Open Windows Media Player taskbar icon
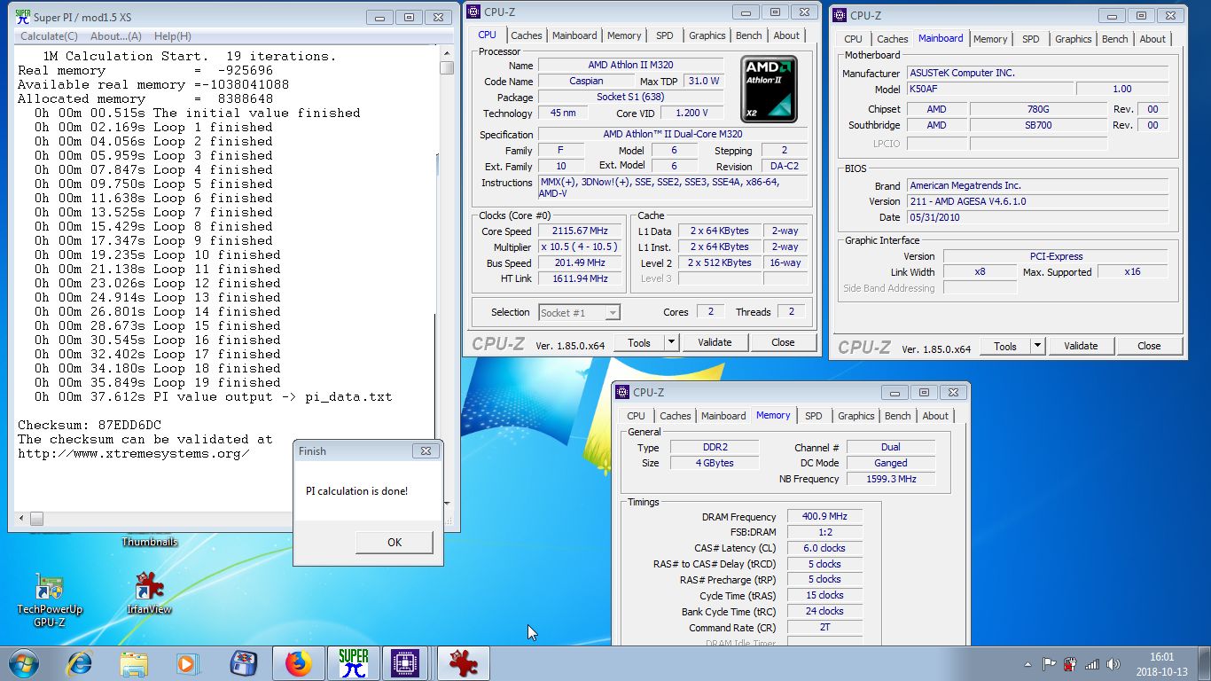This screenshot has width=1211, height=681. (x=188, y=663)
